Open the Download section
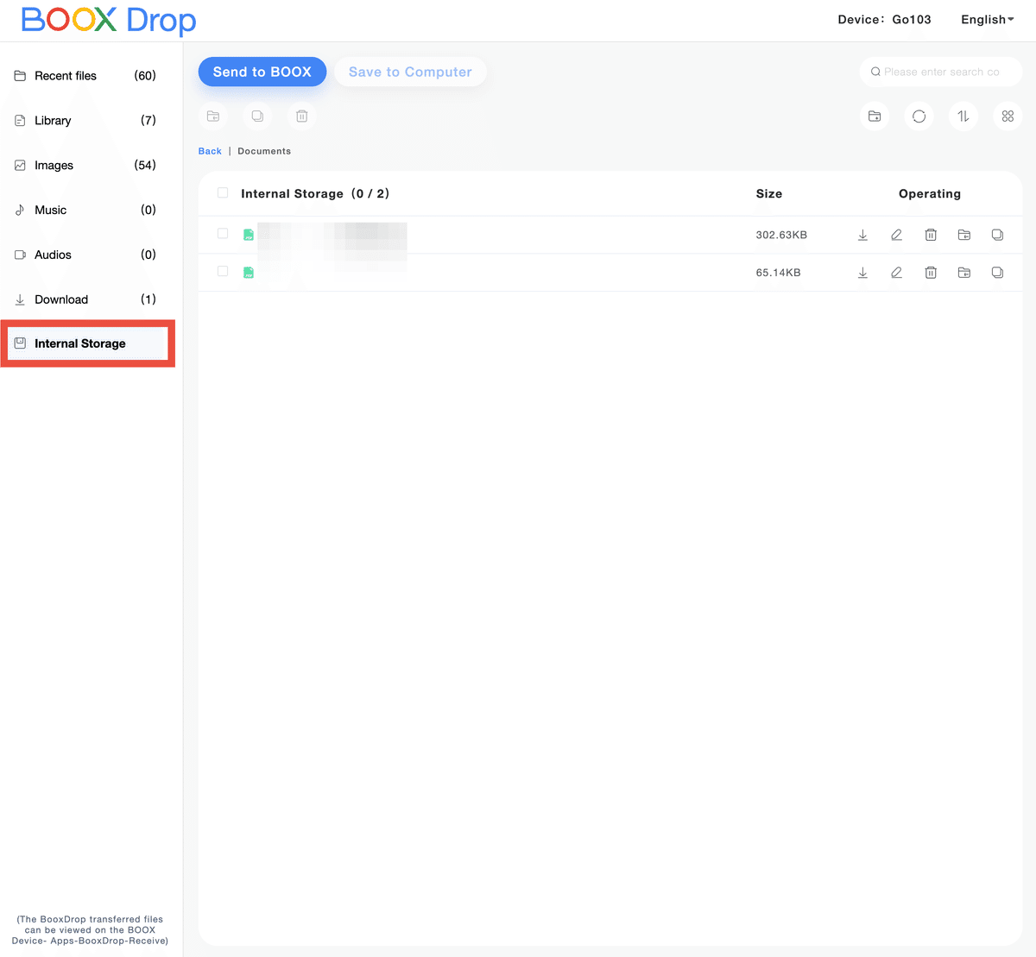This screenshot has height=957, width=1036. click(85, 299)
